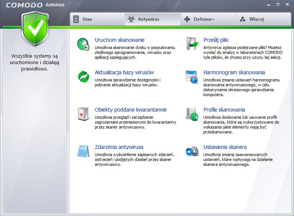Click the biohazard icon on the Antywirus tab
This screenshot has width=294, height=216.
pos(131,19)
